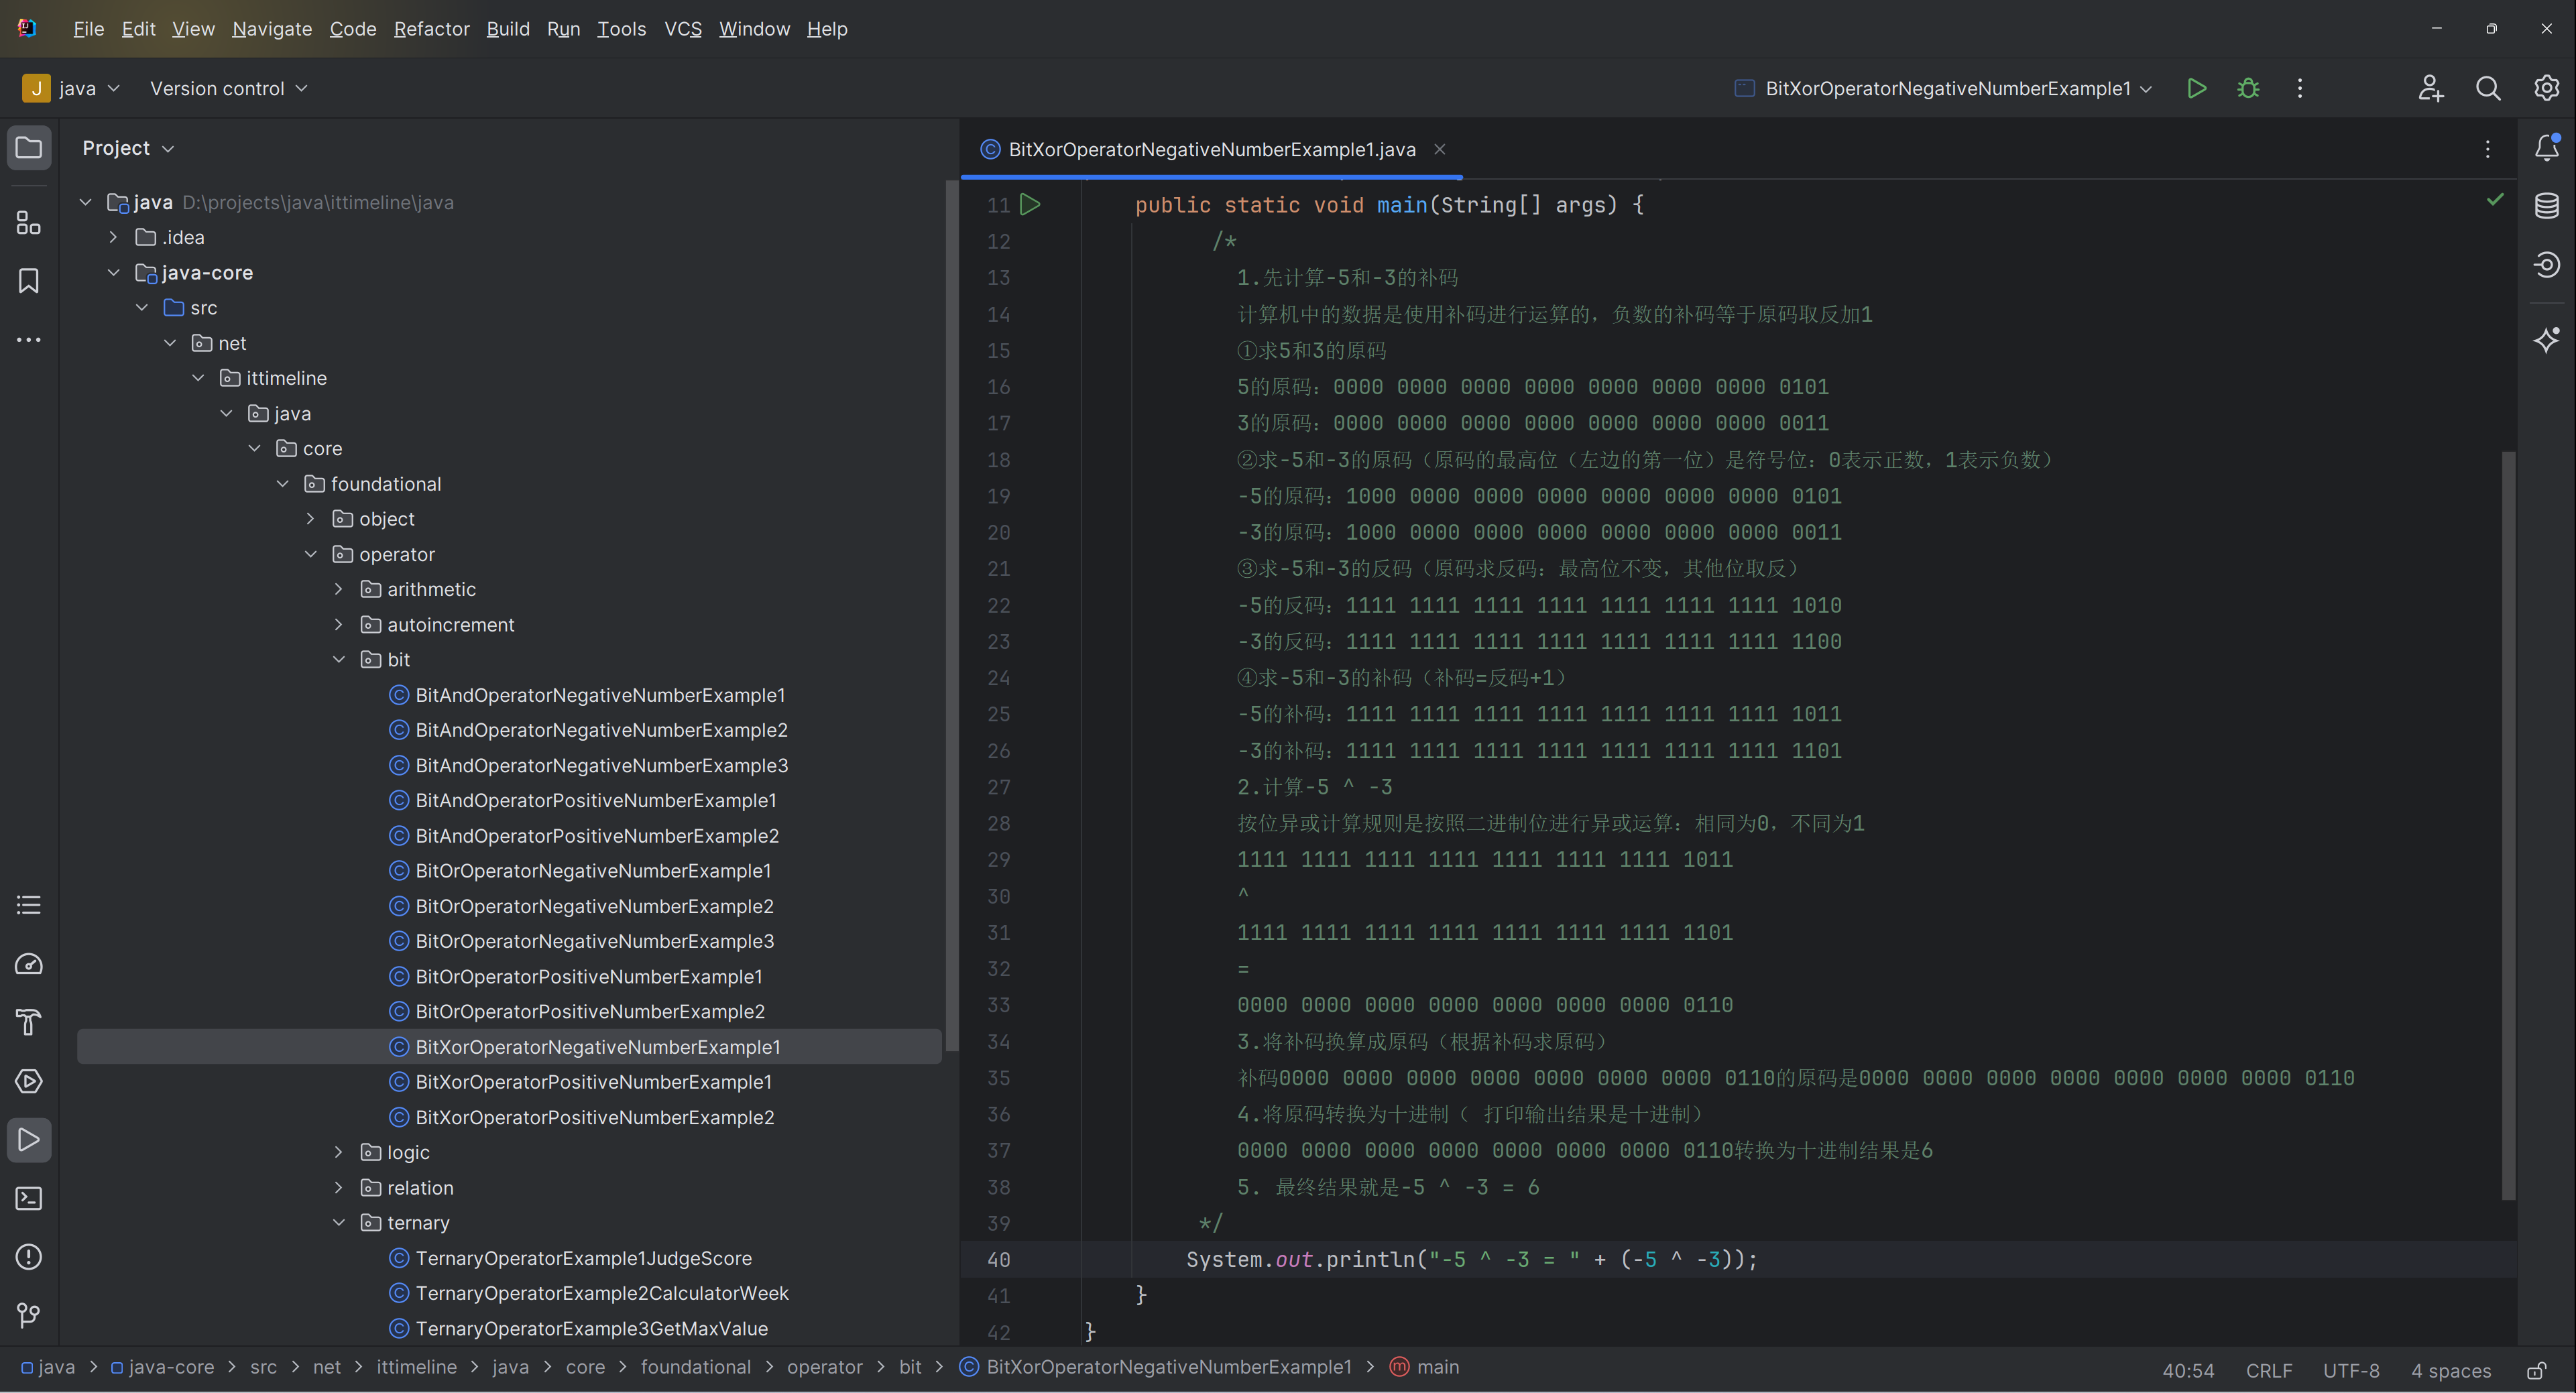Screen dimensions: 2576x1393
Task: Open the AI Assistant sparkle icon
Action: [2546, 340]
